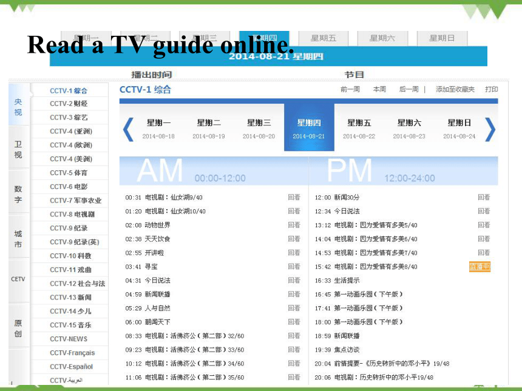Click 回看 for the 14:04 因为爱情有多美6/40 program

tap(484, 239)
